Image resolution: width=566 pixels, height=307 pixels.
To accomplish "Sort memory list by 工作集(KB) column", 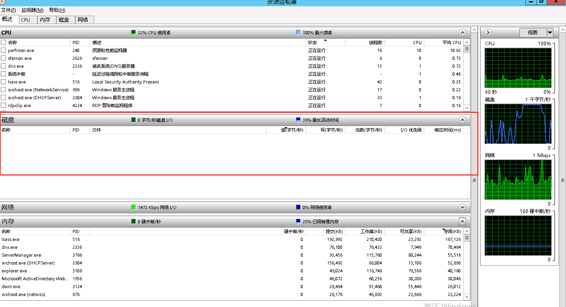I will (x=365, y=231).
